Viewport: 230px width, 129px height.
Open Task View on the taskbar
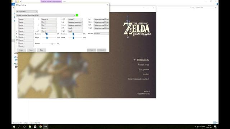(24, 126)
